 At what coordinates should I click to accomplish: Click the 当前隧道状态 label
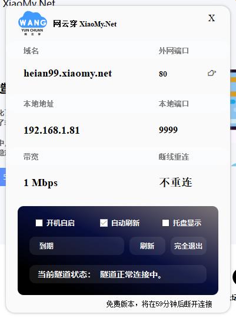[x=64, y=274]
